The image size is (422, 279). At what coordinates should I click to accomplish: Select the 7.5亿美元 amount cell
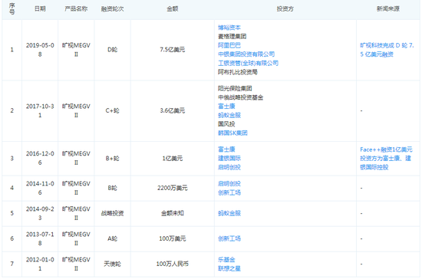click(173, 50)
